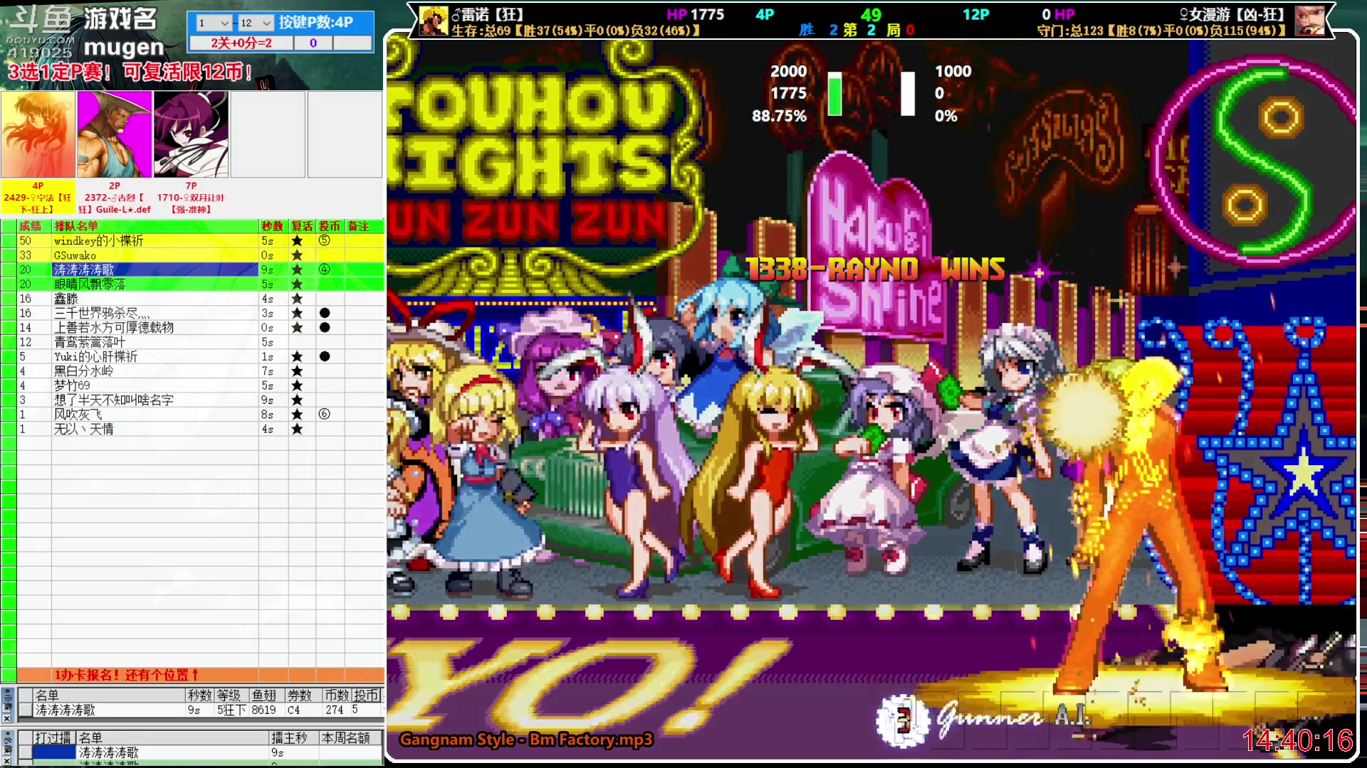Click the orange notice 1办卡报名！还有个位置
This screenshot has width=1367, height=768.
click(126, 675)
